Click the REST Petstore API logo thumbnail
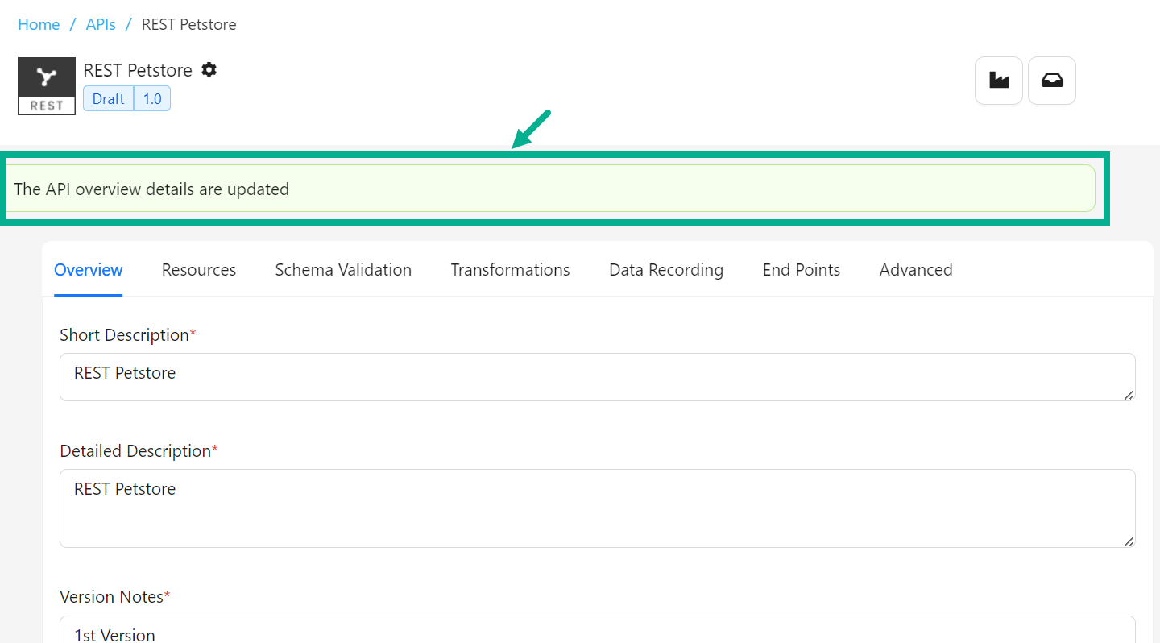Screen dimensions: 1160x643 tap(46, 85)
